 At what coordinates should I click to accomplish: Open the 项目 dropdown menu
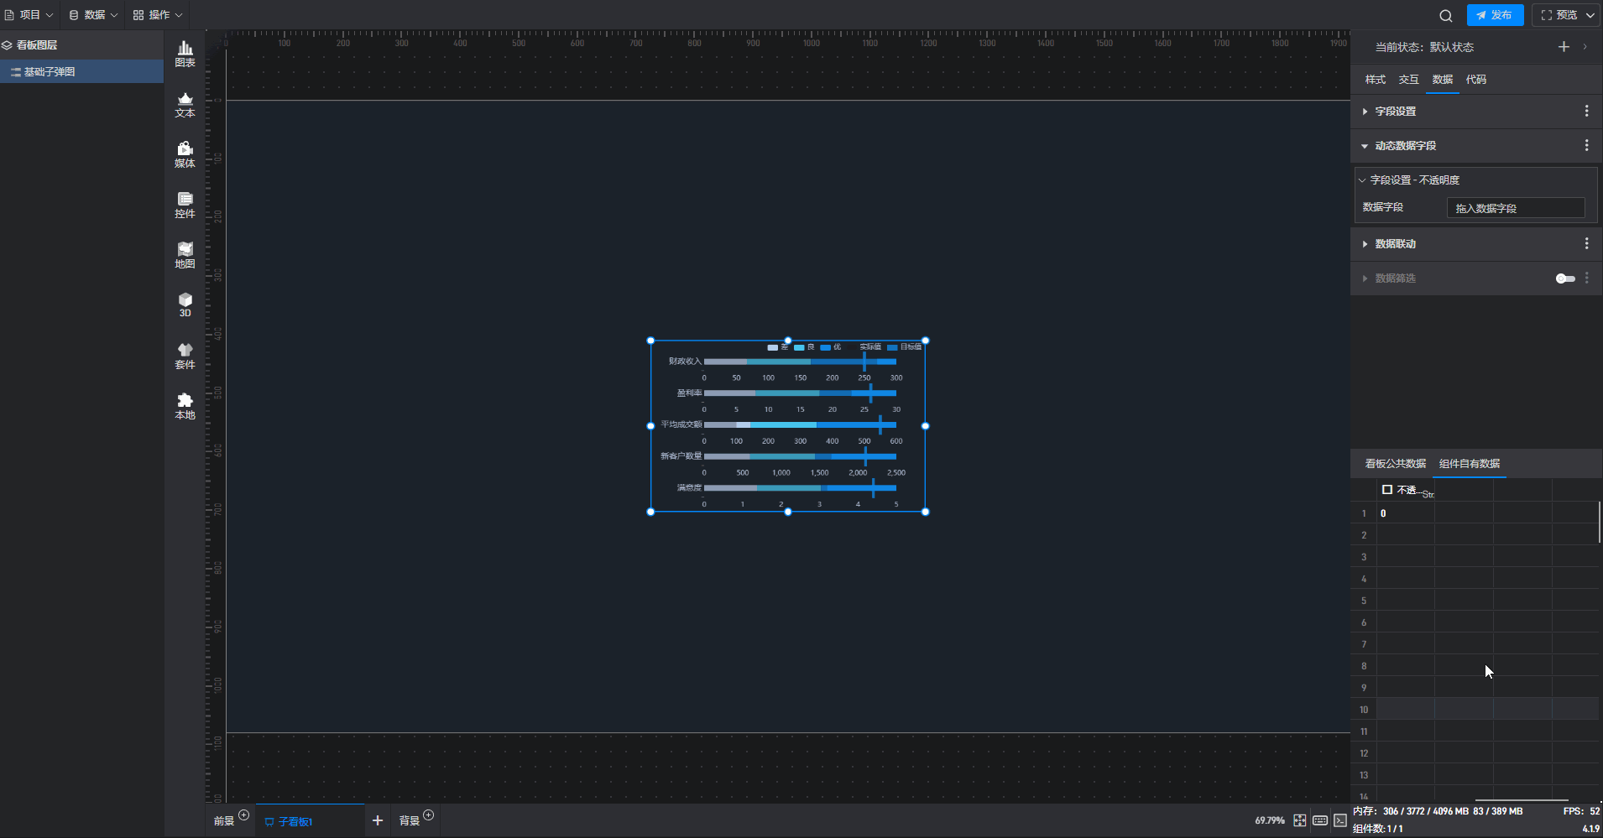29,15
